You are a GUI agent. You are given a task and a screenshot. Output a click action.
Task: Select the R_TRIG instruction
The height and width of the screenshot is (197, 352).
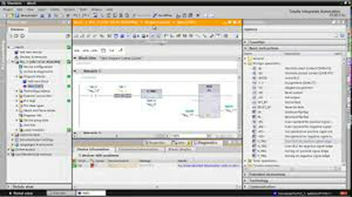[x=259, y=151]
